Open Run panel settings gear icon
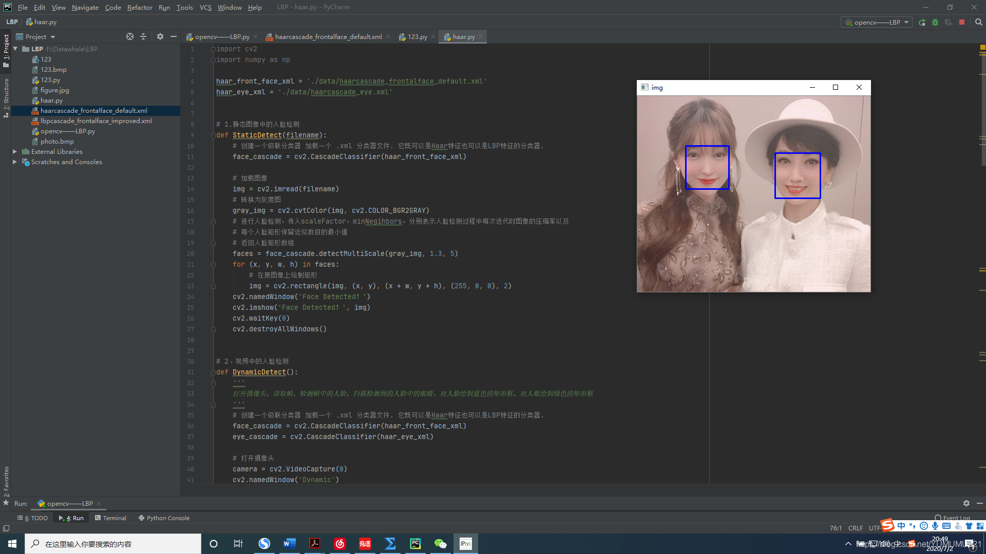The image size is (986, 554). point(966,503)
